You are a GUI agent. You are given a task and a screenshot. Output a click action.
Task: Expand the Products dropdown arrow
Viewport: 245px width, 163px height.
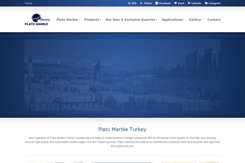point(100,20)
